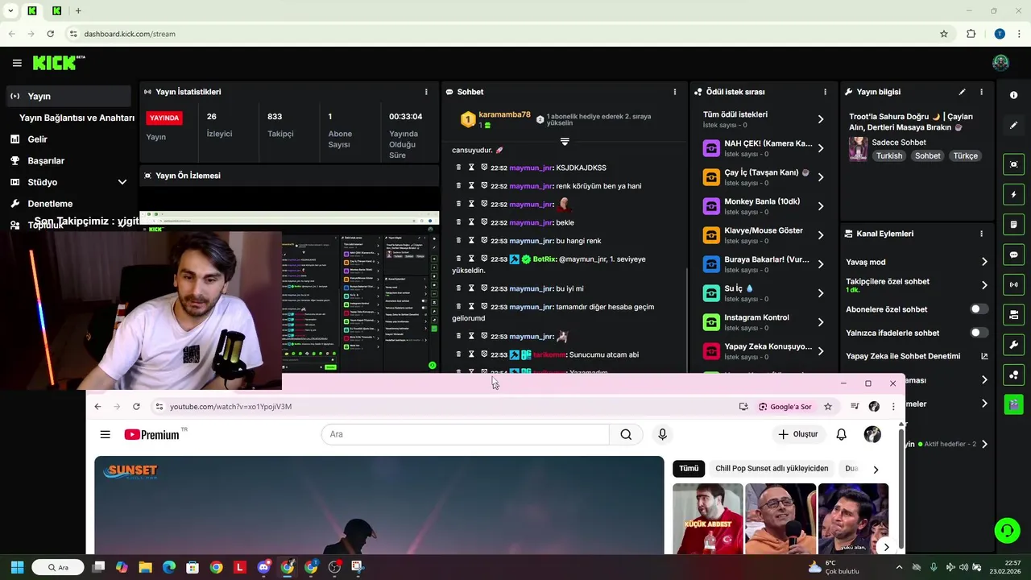Viewport: 1031px width, 580px height.
Task: Toggle Abonelere özel sohbet switch
Action: [x=979, y=309]
